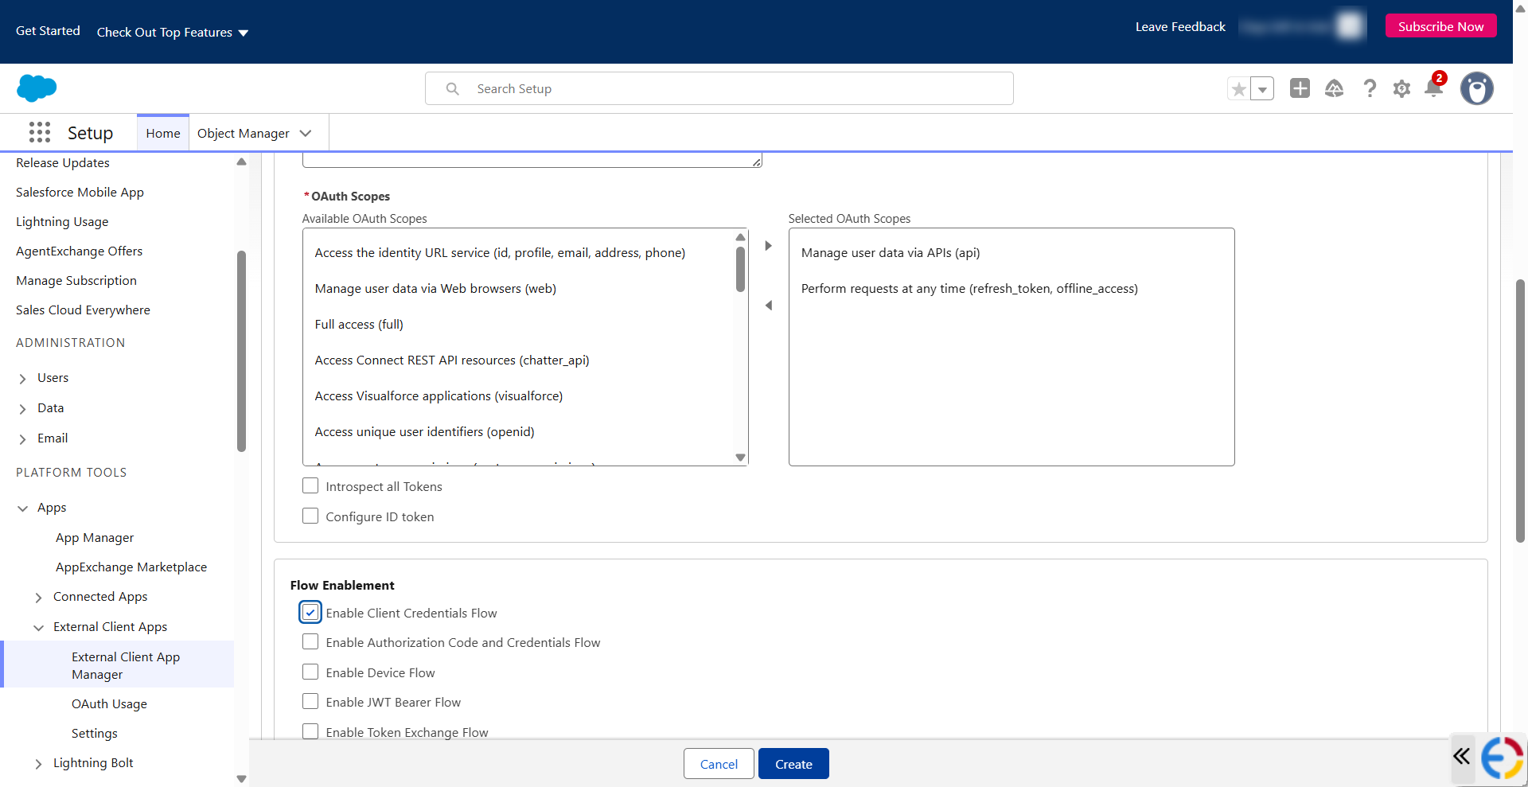This screenshot has width=1528, height=787.
Task: Click the Create button
Action: click(793, 764)
